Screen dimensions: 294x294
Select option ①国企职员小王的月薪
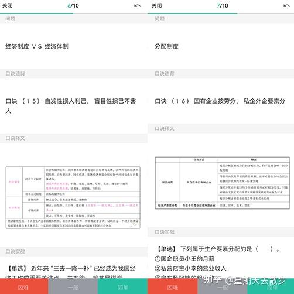tap(184, 259)
